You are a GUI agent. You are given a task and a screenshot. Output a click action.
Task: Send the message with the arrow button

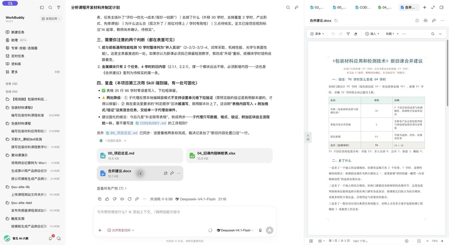[269, 230]
